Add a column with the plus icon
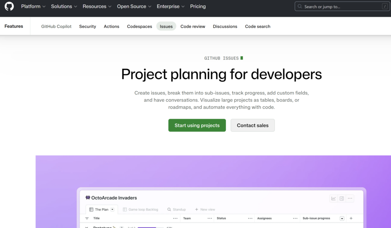Screen dimensions: 391x228 [x=351, y=218]
